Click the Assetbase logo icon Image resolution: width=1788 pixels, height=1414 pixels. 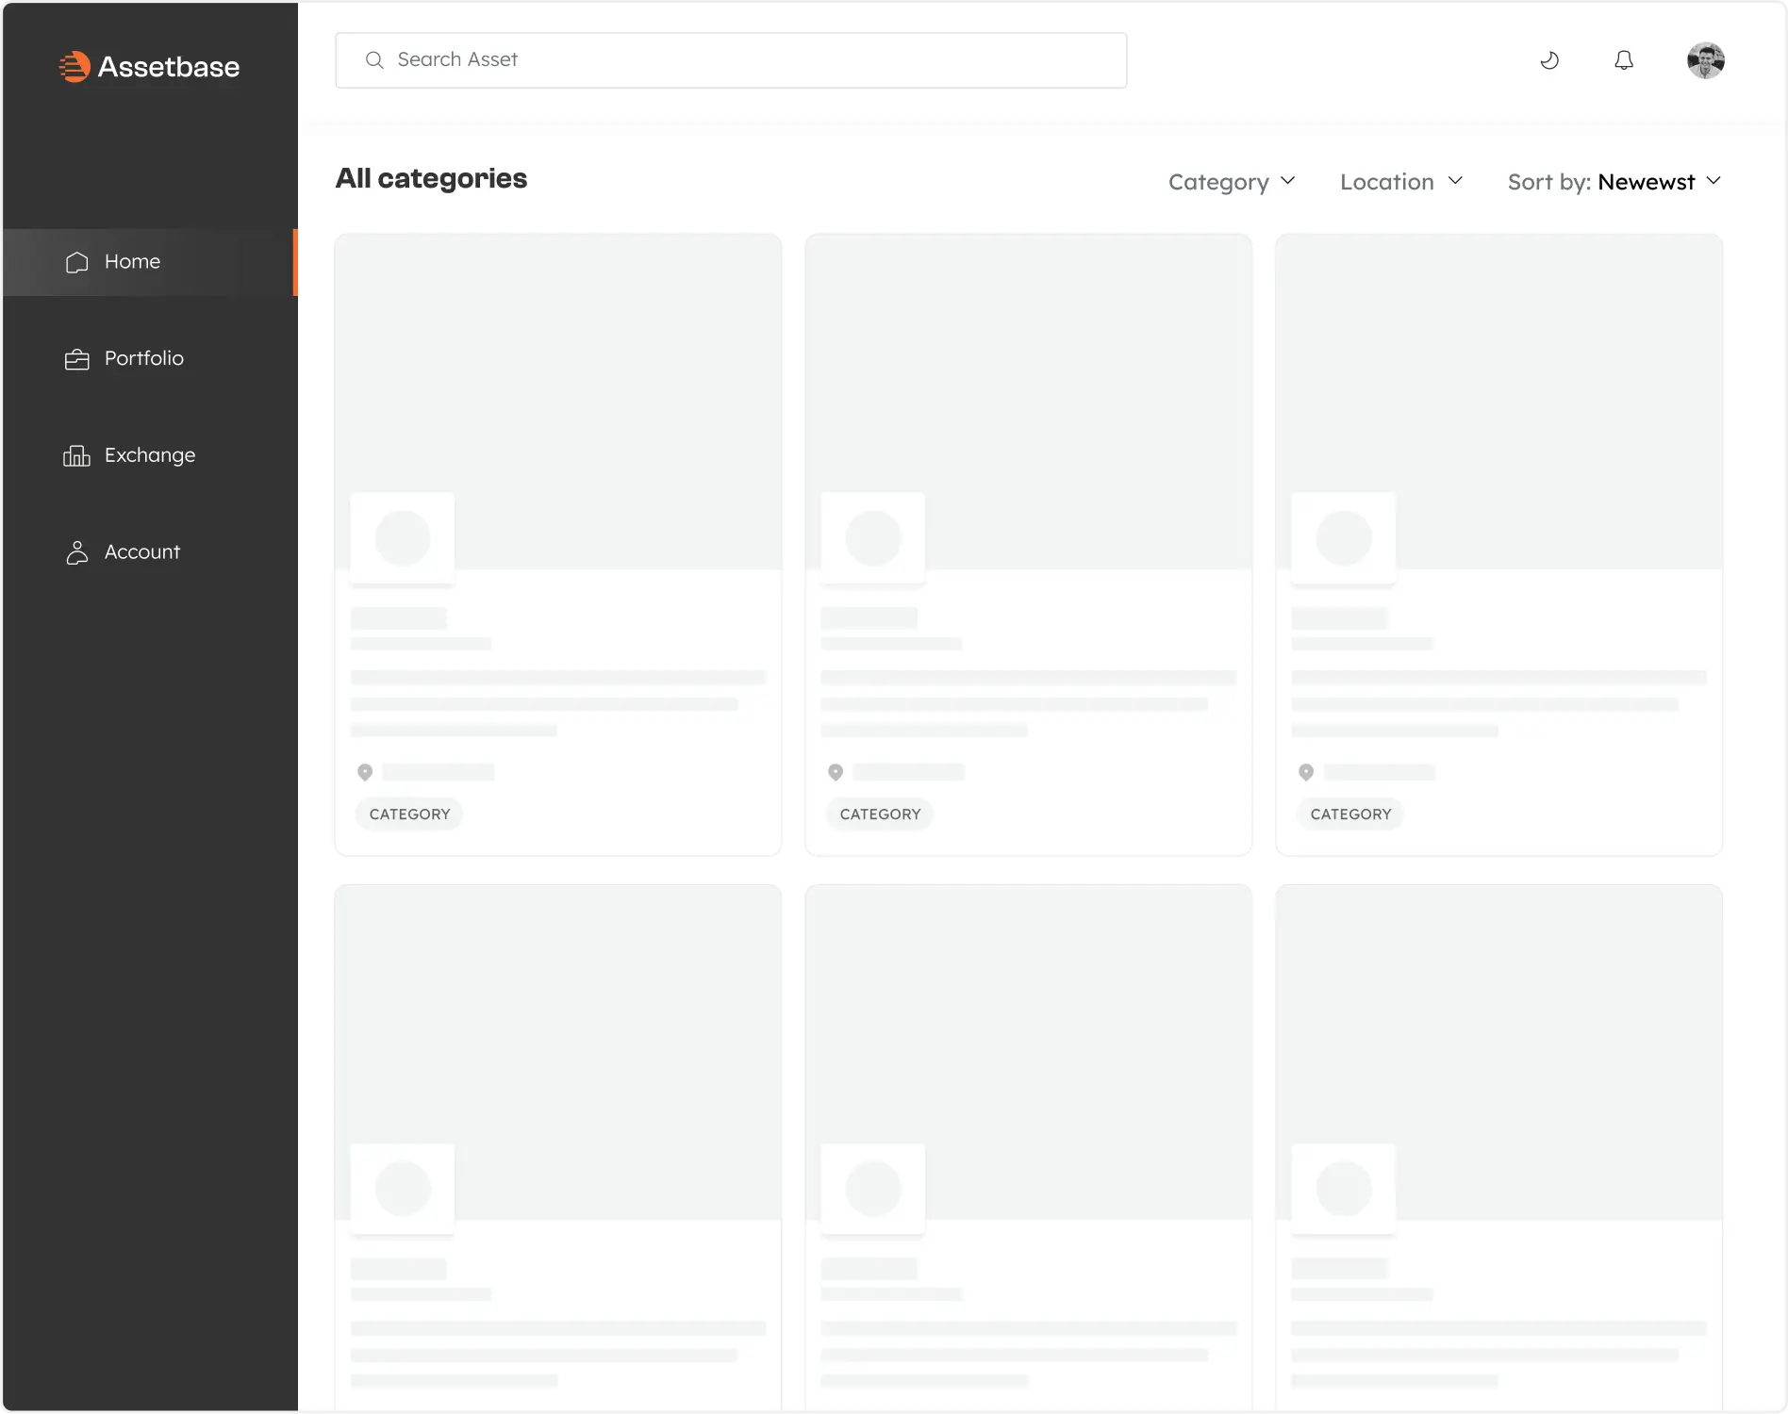pyautogui.click(x=74, y=67)
